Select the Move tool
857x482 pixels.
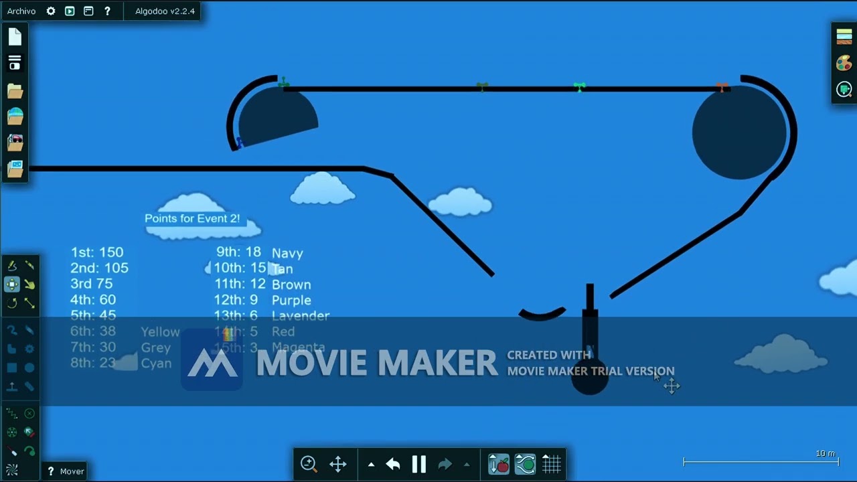[x=12, y=285]
